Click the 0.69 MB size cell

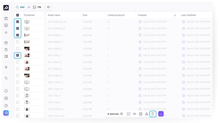[87, 69]
